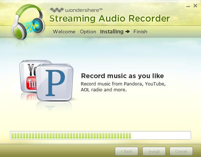Click the YouTube icon cube

pyautogui.click(x=29, y=76)
